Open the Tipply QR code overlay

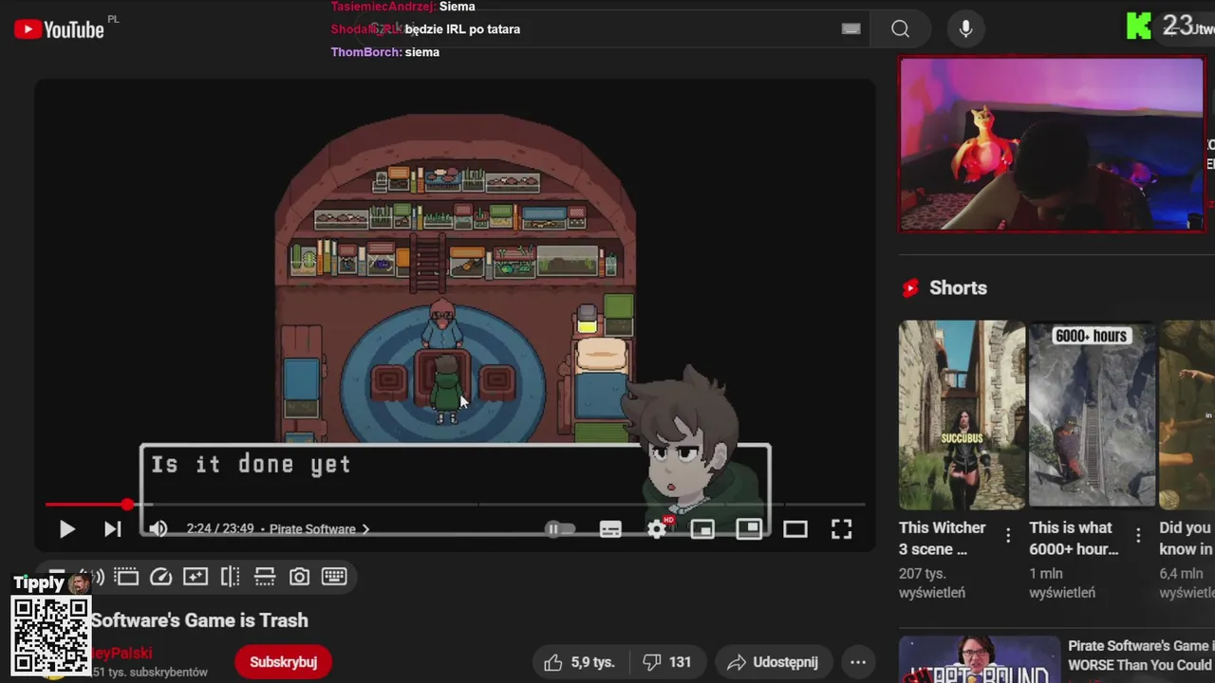click(51, 636)
